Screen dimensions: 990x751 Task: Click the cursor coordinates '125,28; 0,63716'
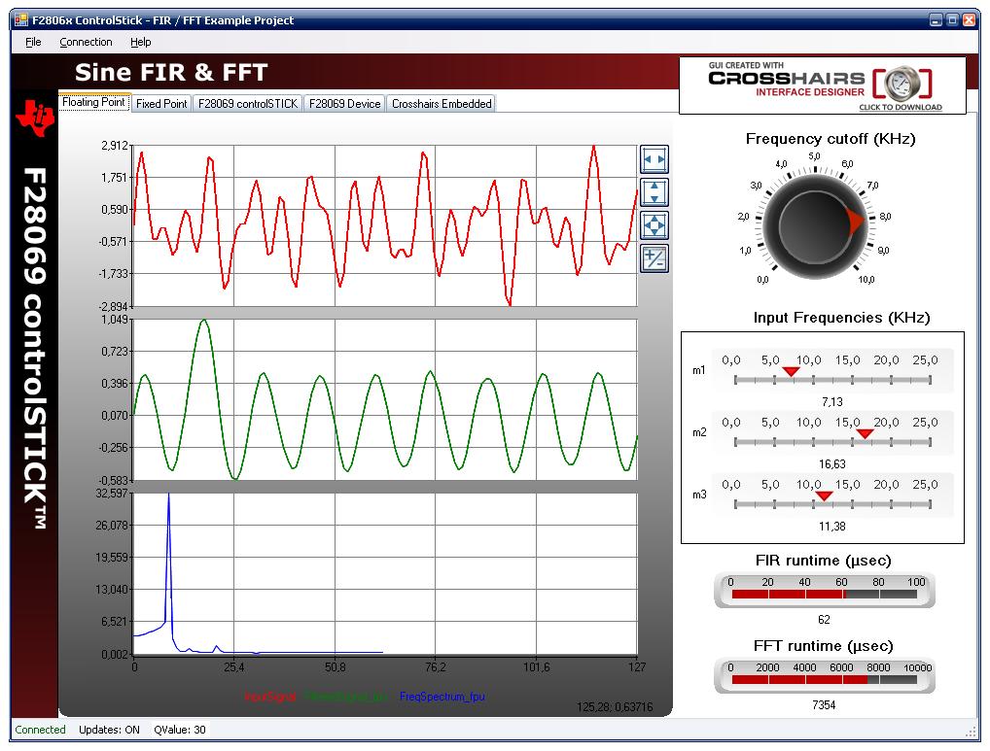pos(615,707)
